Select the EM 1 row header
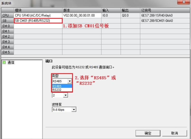 (x=8, y=31)
